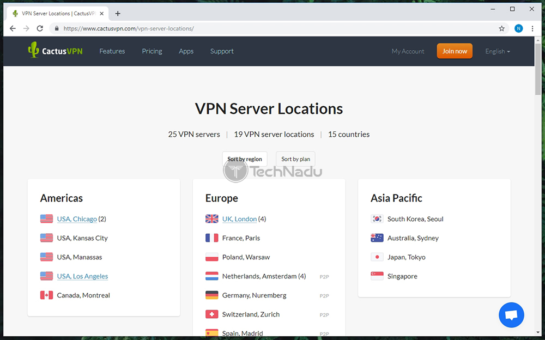545x340 pixels.
Task: Open a new tab with plus icon
Action: (x=118, y=14)
